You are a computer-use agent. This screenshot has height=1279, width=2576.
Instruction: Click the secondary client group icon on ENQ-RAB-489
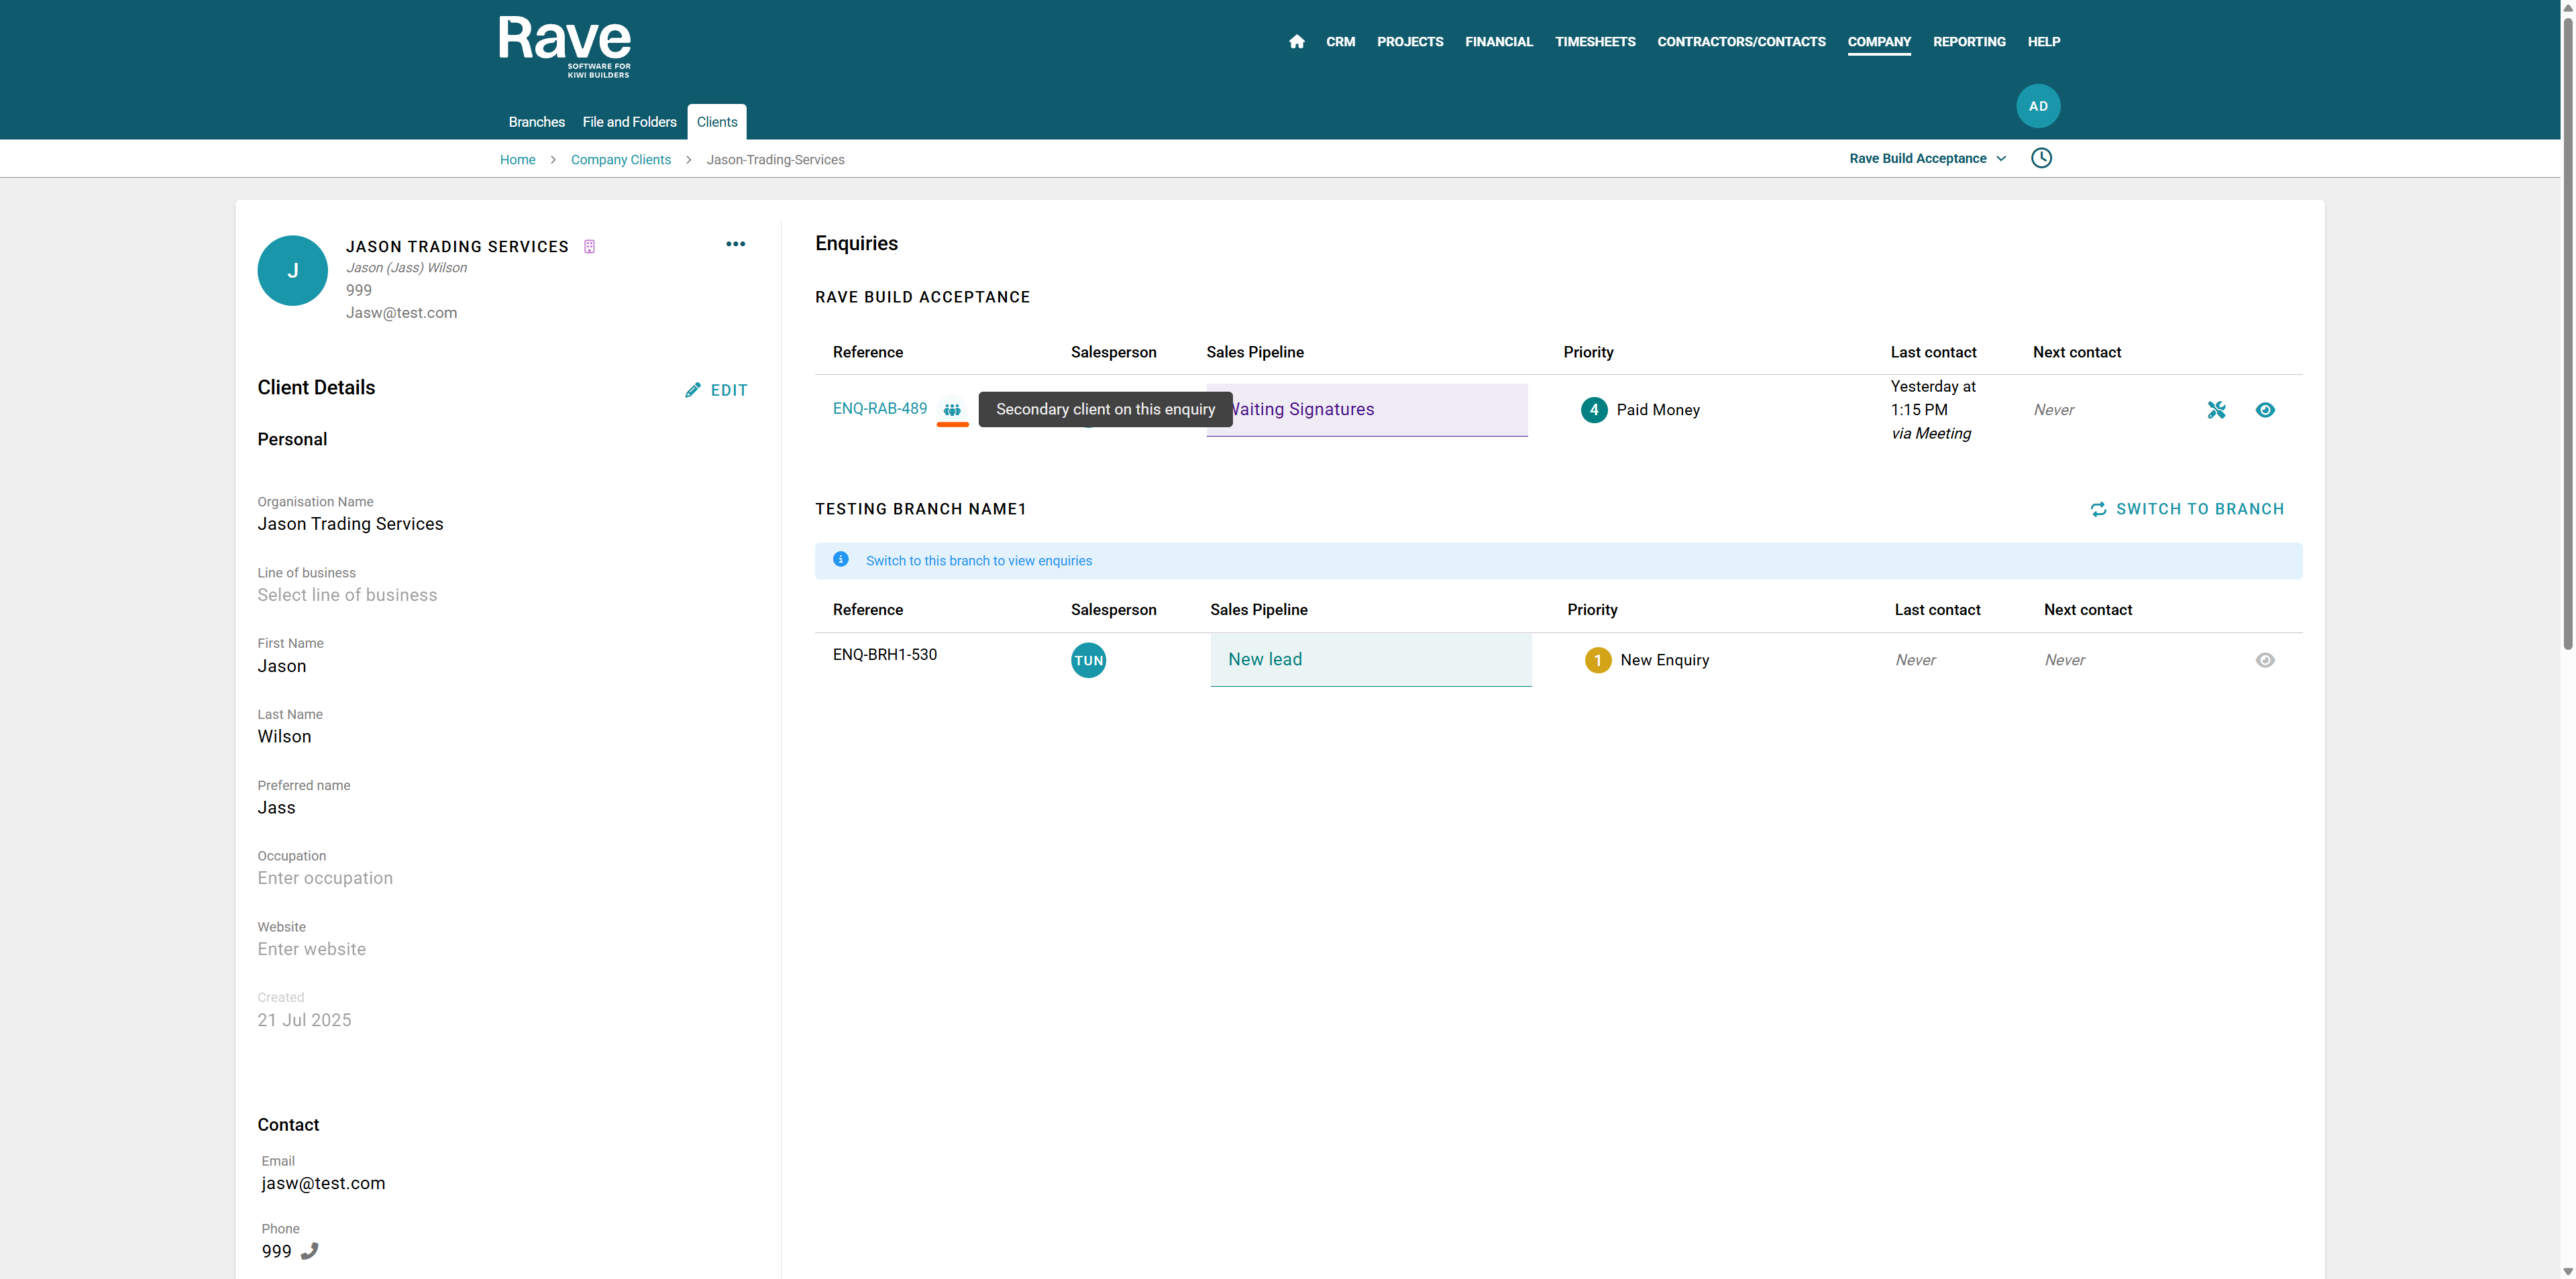(x=952, y=409)
